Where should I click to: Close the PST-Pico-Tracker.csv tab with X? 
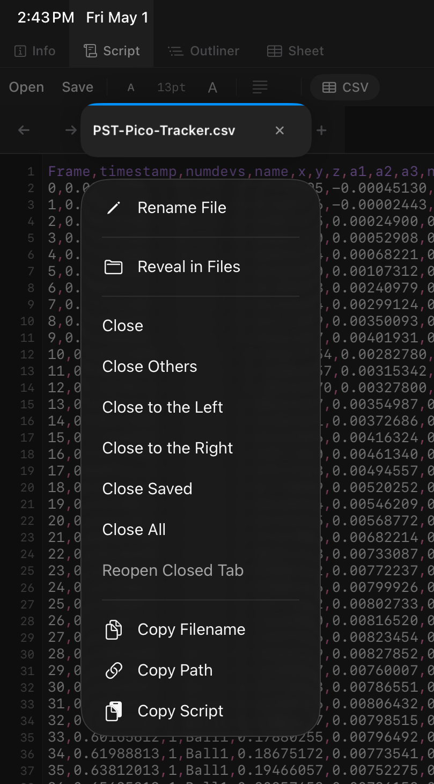279,130
